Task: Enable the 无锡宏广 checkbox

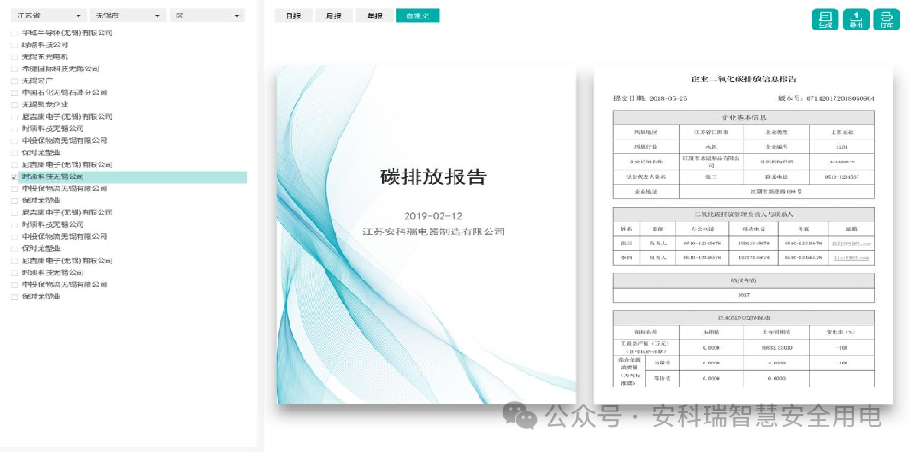Action: click(15, 81)
